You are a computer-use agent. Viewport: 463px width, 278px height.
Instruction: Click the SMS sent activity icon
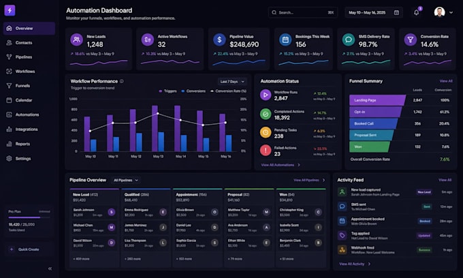[x=342, y=206]
